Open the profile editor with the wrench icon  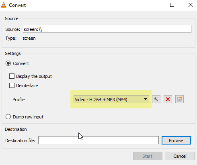(156, 99)
